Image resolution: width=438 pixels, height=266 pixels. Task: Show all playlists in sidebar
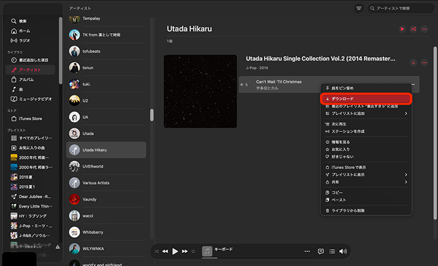[31, 138]
